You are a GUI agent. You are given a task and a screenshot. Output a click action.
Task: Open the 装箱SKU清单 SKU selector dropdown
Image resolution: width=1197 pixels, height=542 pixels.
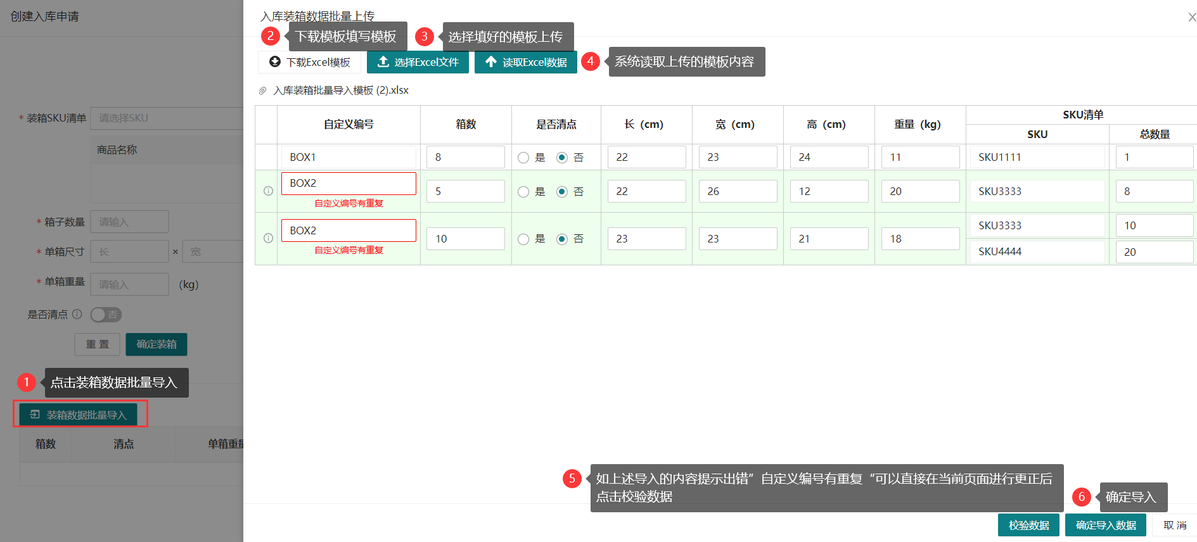167,118
